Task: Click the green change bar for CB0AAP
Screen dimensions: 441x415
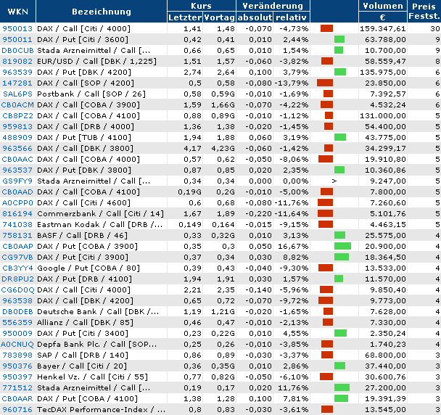Action: pyautogui.click(x=342, y=246)
